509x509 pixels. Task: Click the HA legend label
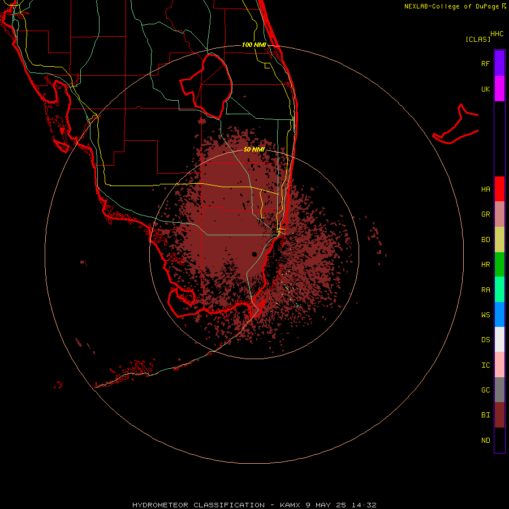[485, 189]
